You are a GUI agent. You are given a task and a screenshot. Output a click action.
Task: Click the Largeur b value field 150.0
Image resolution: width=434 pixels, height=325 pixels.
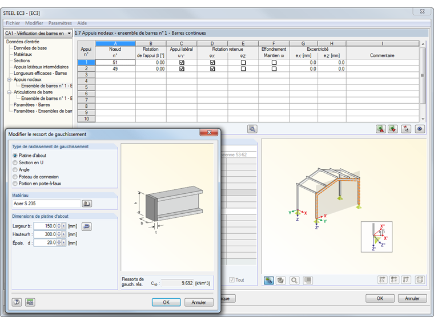pyautogui.click(x=45, y=226)
